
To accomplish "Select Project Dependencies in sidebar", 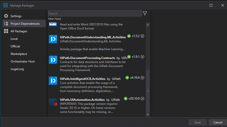I will tap(24, 23).
